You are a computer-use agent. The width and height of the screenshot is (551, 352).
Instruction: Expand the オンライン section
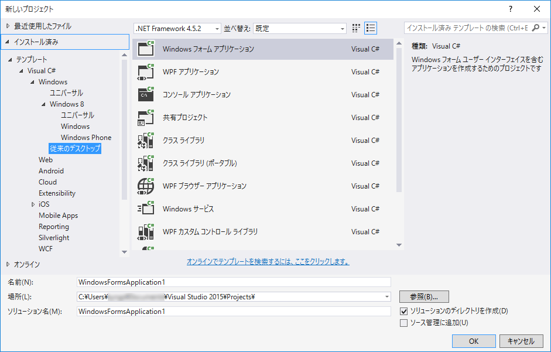8,264
